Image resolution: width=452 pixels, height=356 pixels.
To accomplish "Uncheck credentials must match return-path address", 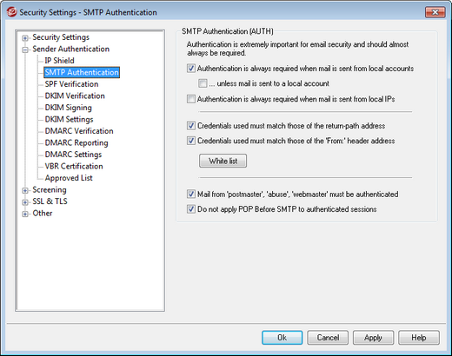I will point(191,126).
